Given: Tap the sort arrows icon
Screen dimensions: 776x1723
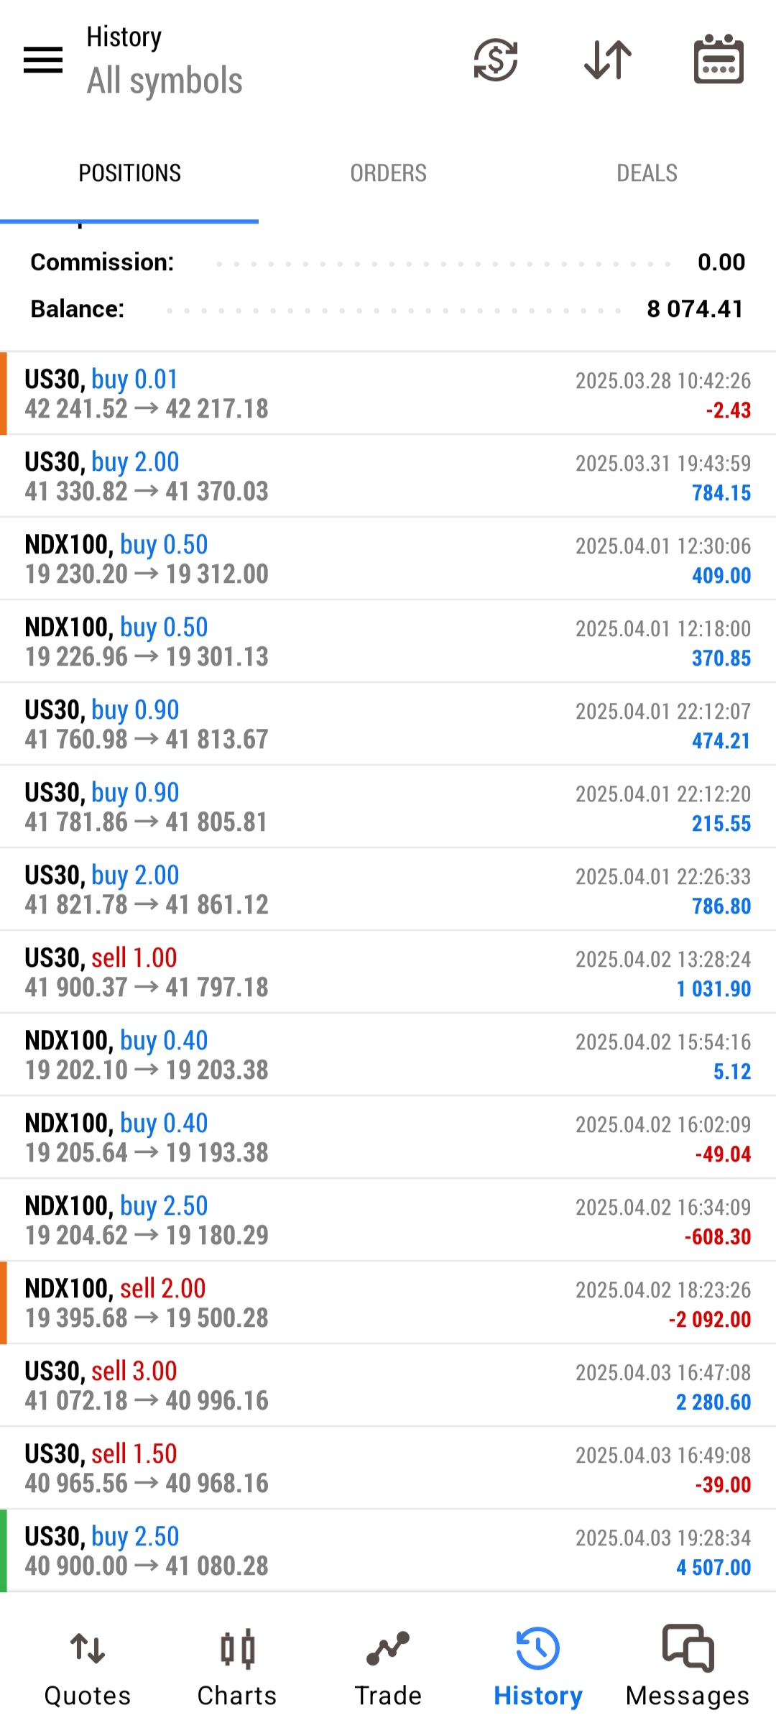Looking at the screenshot, I should pyautogui.click(x=608, y=60).
